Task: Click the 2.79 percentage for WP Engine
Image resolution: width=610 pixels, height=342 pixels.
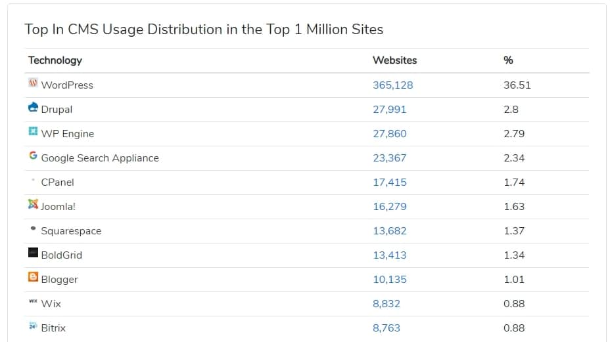Action: (514, 134)
